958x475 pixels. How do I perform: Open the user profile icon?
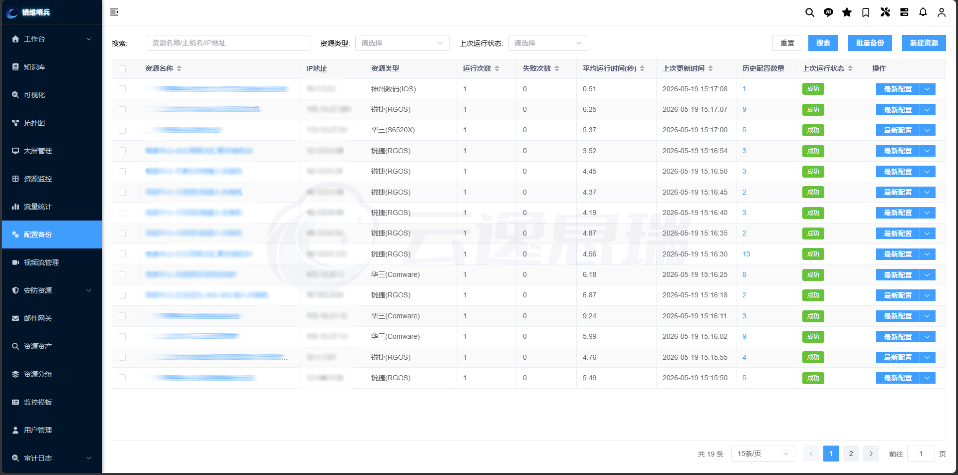[x=942, y=12]
